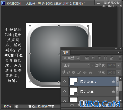The width and height of the screenshot is (123, 110).
Task: Filter layers by shape icon
Action: pyautogui.click(x=106, y=58)
